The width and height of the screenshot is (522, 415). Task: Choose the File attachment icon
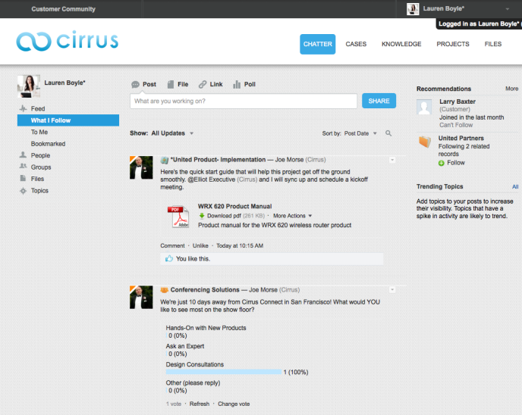171,84
